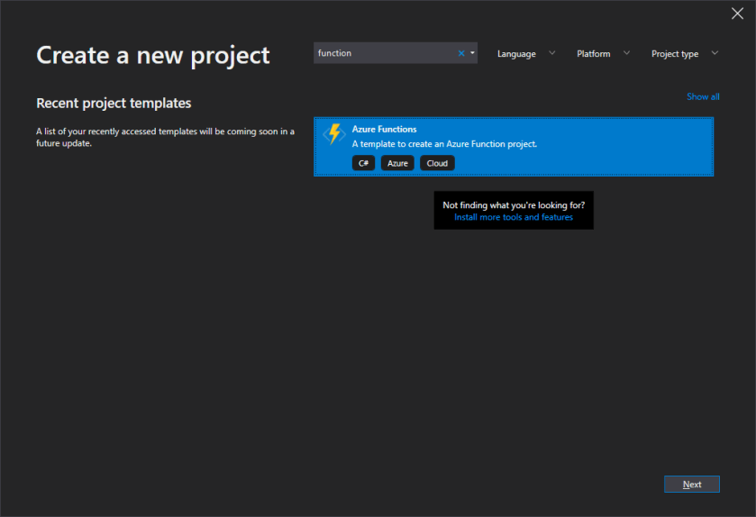Open the search history dropdown arrow
The height and width of the screenshot is (517, 756).
coord(472,53)
